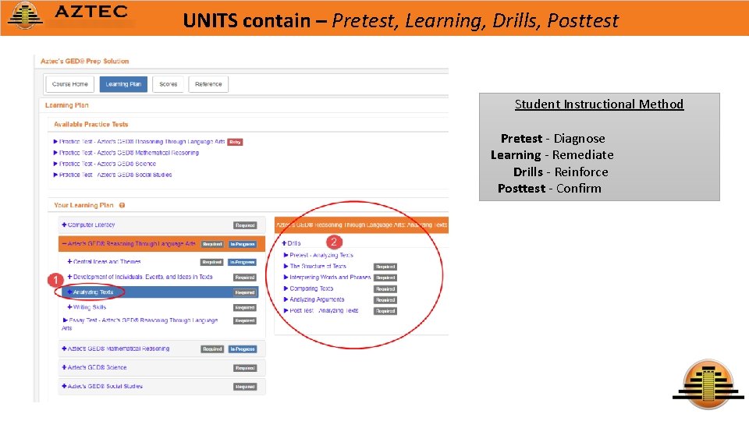Image resolution: width=749 pixels, height=421 pixels.
Task: Open the Reference tab
Action: [208, 84]
